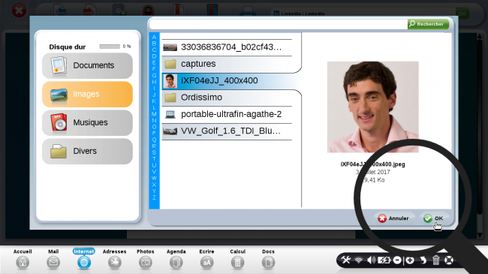488x274 pixels.
Task: Open the Calcul calculator icon
Action: (x=237, y=263)
